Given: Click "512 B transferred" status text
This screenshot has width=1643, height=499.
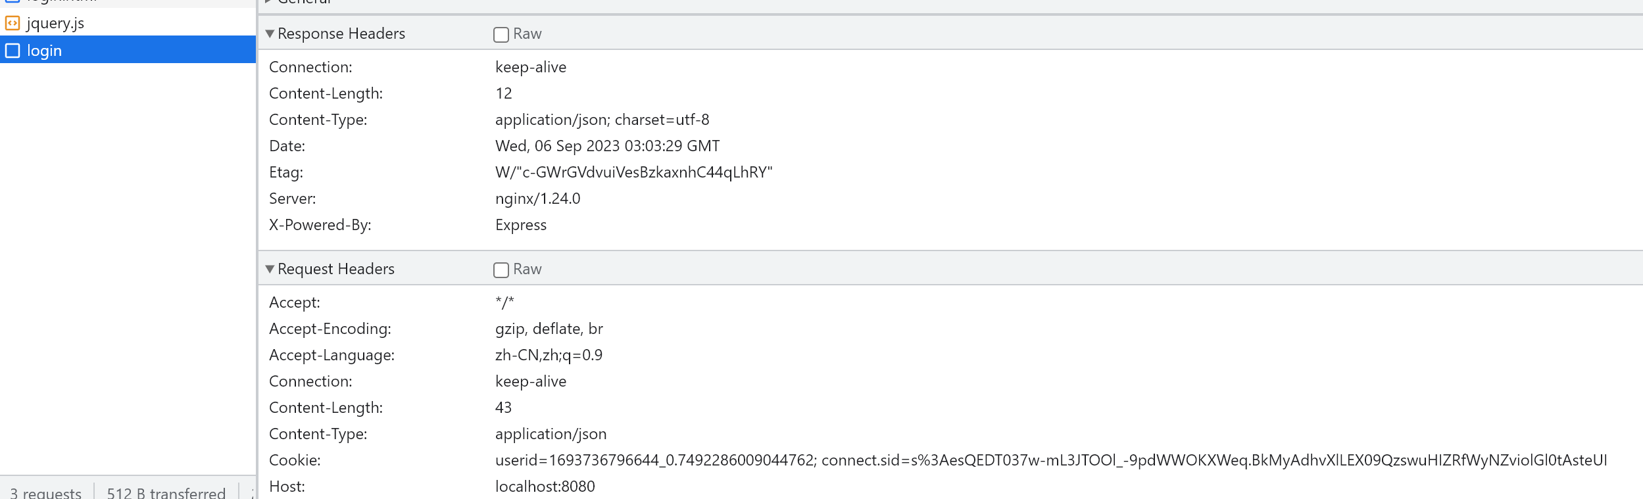Looking at the screenshot, I should (166, 493).
